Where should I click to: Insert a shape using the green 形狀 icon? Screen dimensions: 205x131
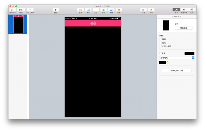(104, 10)
